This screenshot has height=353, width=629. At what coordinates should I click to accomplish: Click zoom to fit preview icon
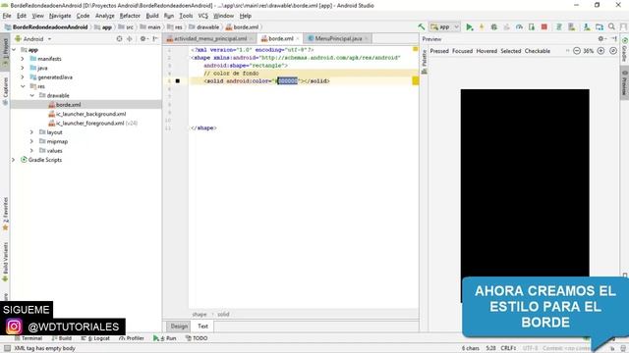pyautogui.click(x=613, y=51)
